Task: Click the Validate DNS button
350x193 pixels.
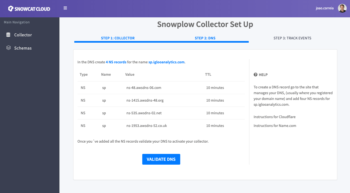Action: [161, 159]
